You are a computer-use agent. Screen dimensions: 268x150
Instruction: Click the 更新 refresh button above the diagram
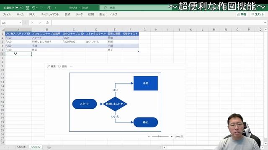coord(62,66)
